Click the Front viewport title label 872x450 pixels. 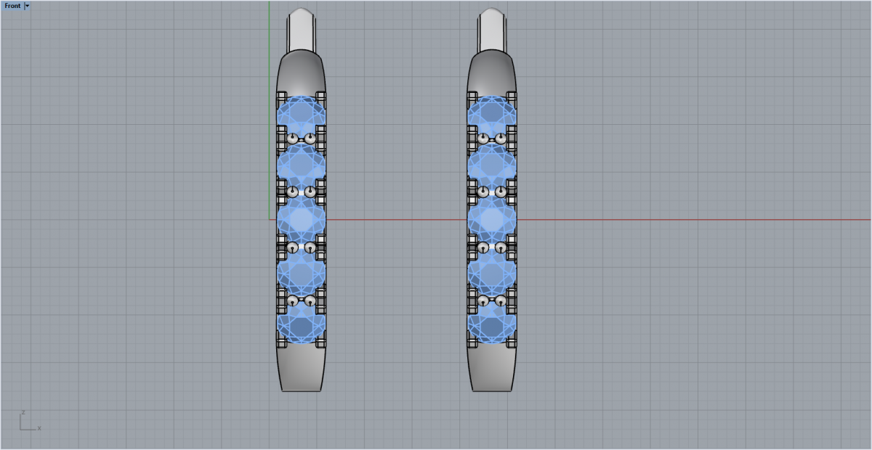(13, 6)
